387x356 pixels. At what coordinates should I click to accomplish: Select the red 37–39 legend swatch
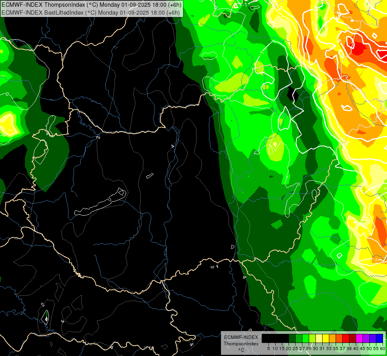(346, 338)
